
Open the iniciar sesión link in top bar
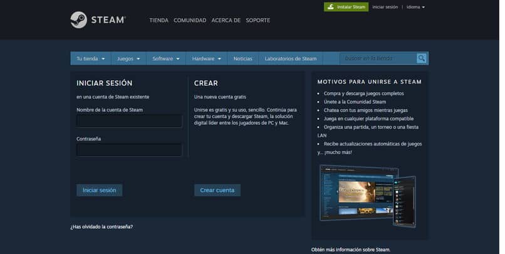click(385, 7)
